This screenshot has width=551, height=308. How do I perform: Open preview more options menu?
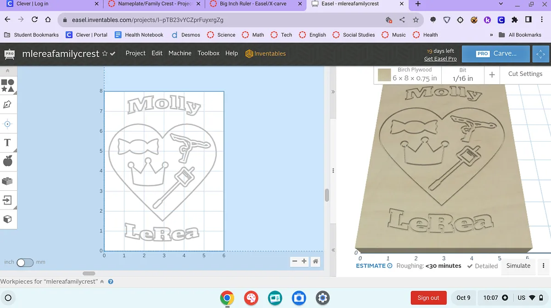543,266
